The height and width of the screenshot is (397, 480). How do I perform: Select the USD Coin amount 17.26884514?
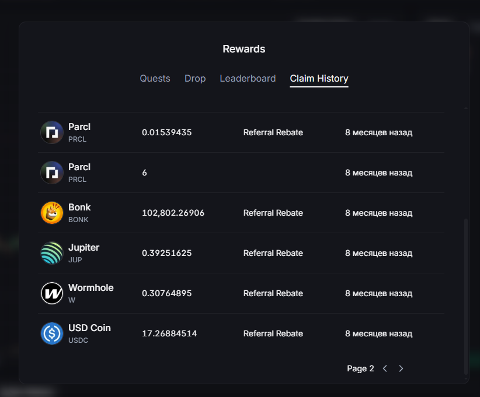(x=169, y=333)
